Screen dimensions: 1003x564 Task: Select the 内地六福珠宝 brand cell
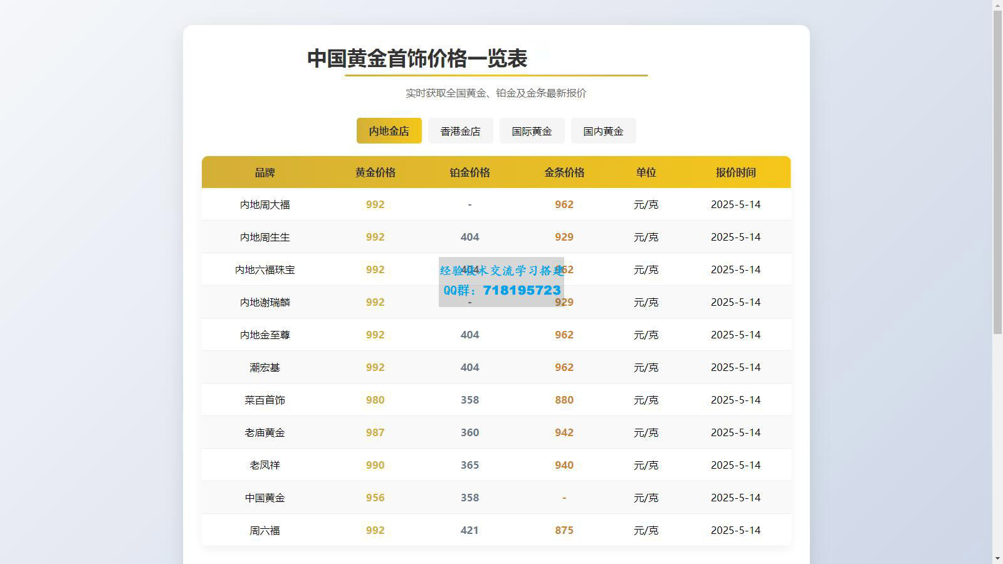pos(265,269)
